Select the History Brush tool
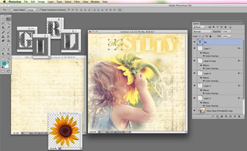 [8, 37]
